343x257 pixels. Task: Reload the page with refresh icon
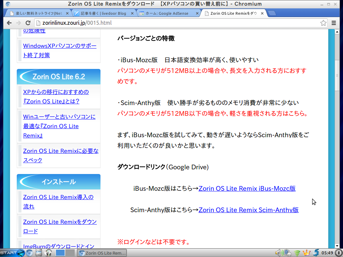28,23
